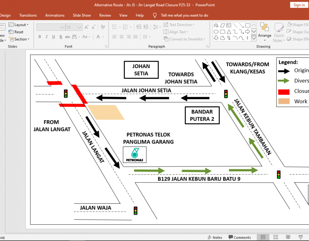Open the Layout dropdown
Image resolution: width=309 pixels, height=241 pixels.
click(19, 25)
